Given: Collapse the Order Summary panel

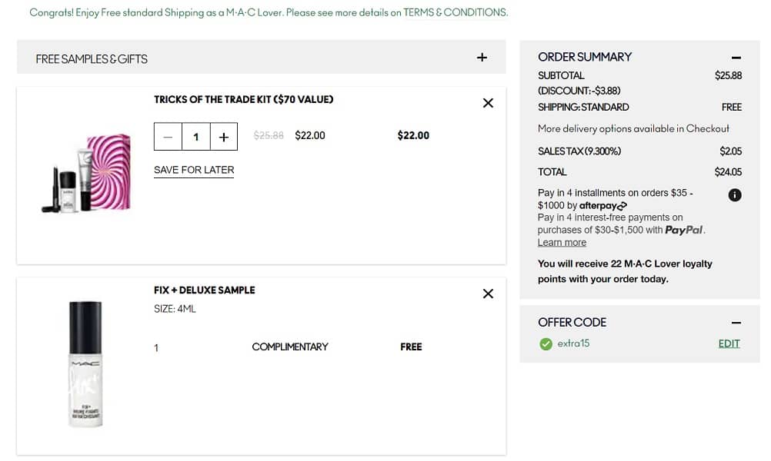Looking at the screenshot, I should pos(736,58).
